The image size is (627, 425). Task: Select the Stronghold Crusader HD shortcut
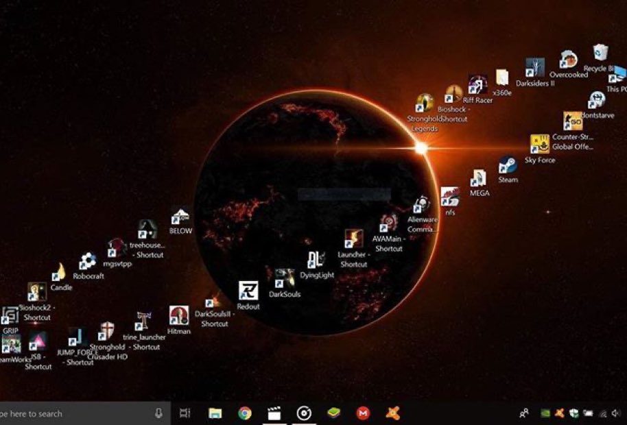106,331
